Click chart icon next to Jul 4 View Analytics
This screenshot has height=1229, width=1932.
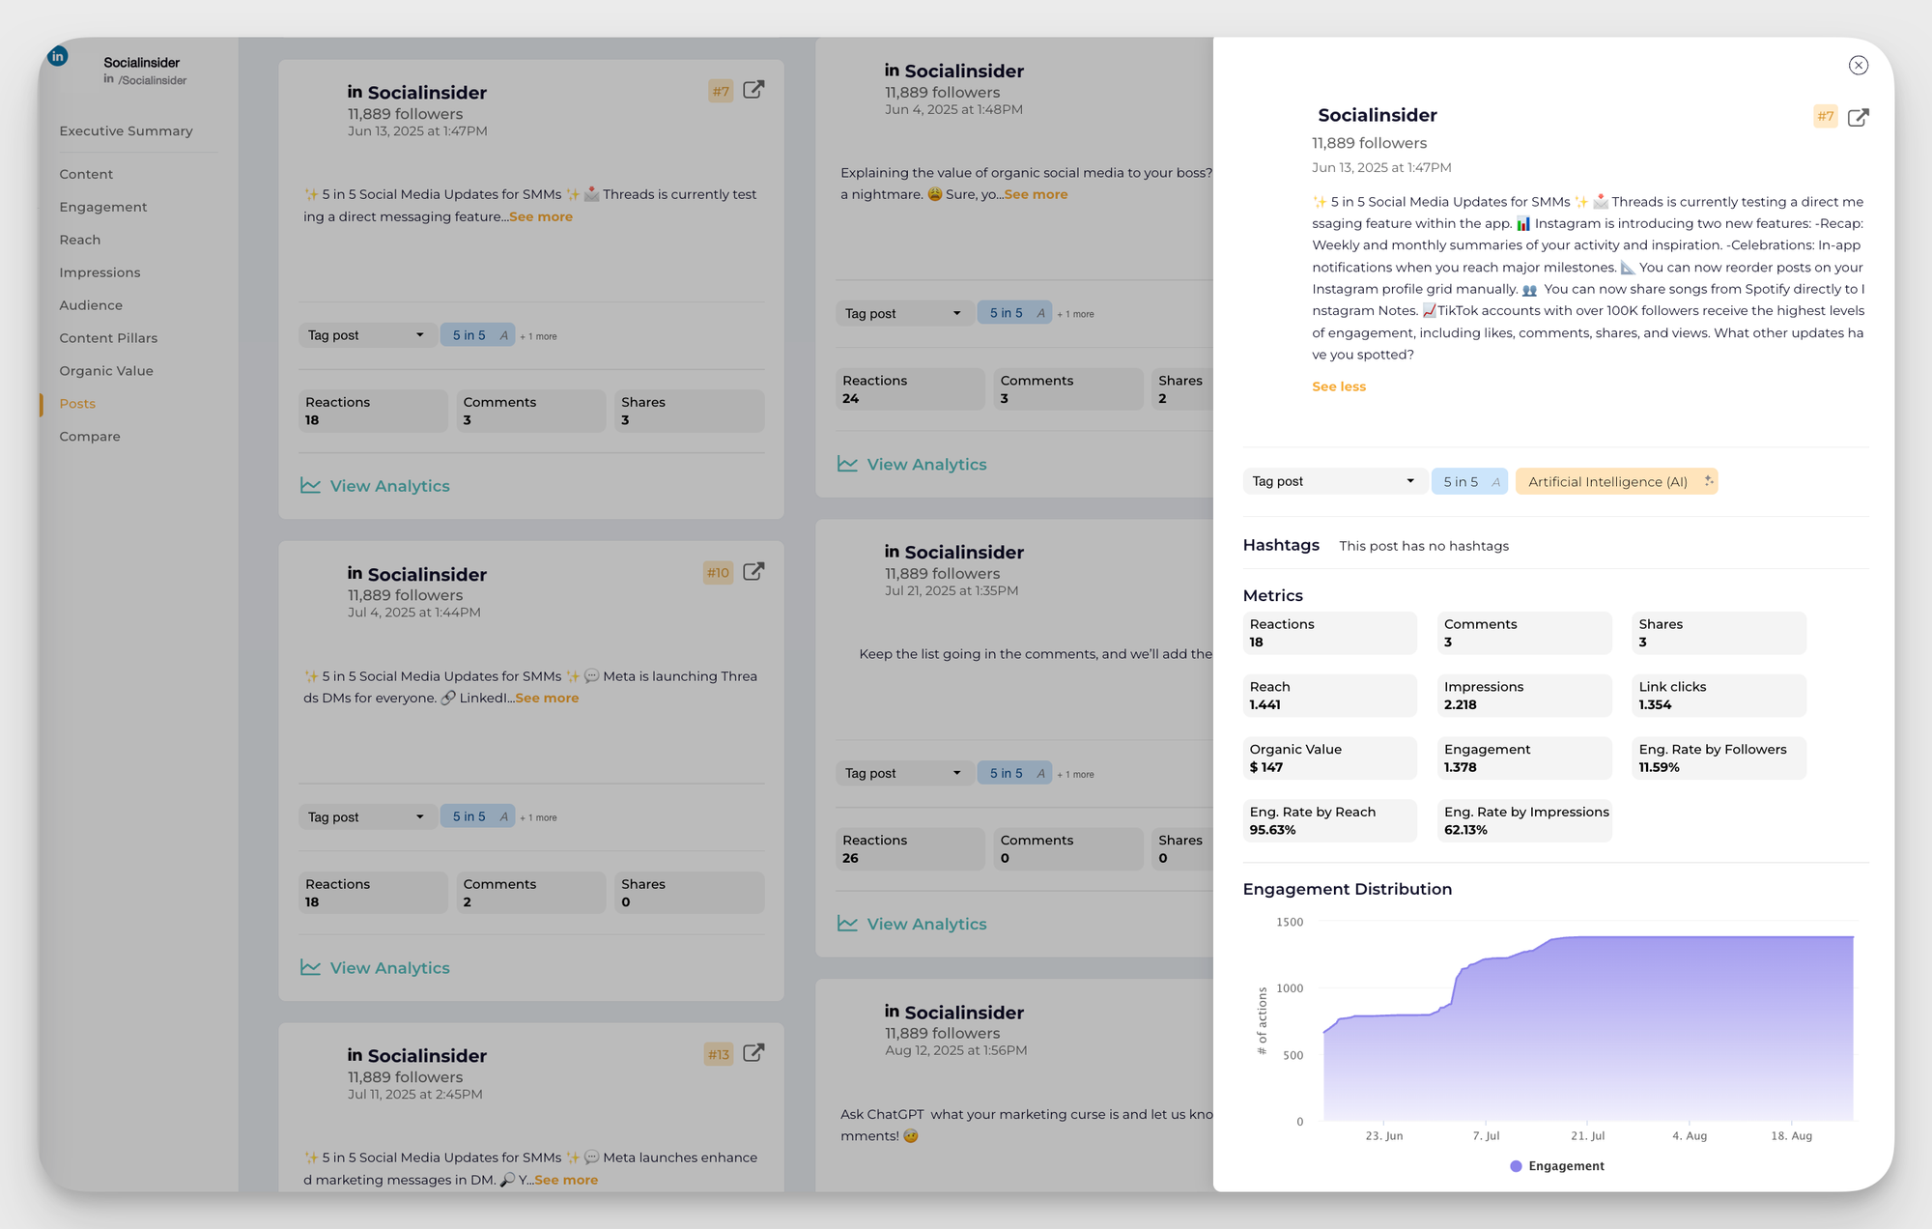coord(310,967)
